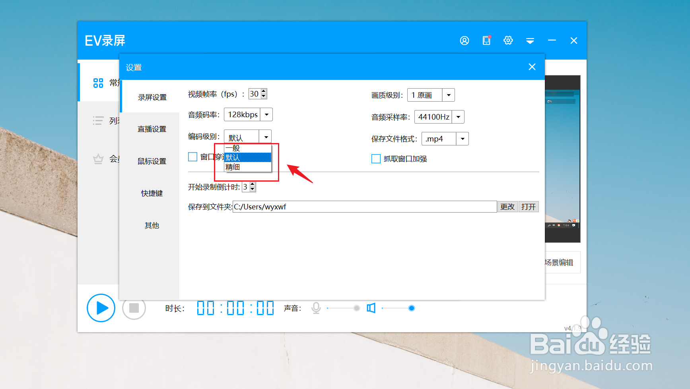Image resolution: width=690 pixels, height=389 pixels.
Task: Switch to 直播设置 tab
Action: point(152,129)
